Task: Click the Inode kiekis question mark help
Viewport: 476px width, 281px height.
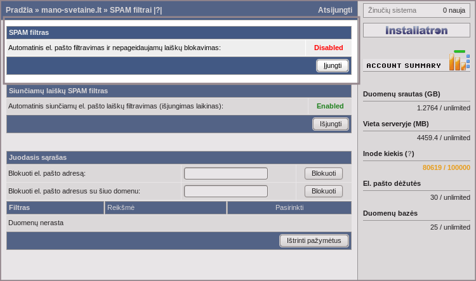Action: coord(410,154)
